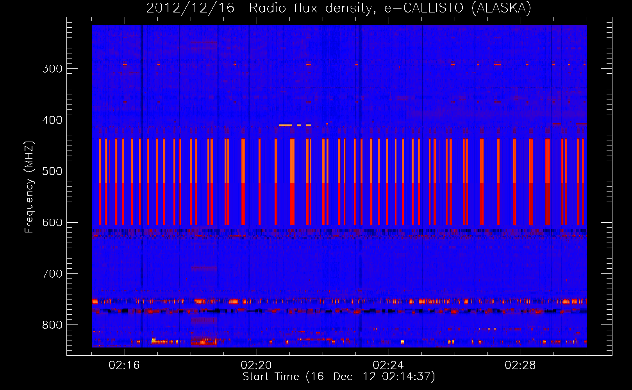Click the plot title "2012/12/16 Radio flux density, e-CALLISTO (ALASKA)"

[x=339, y=8]
